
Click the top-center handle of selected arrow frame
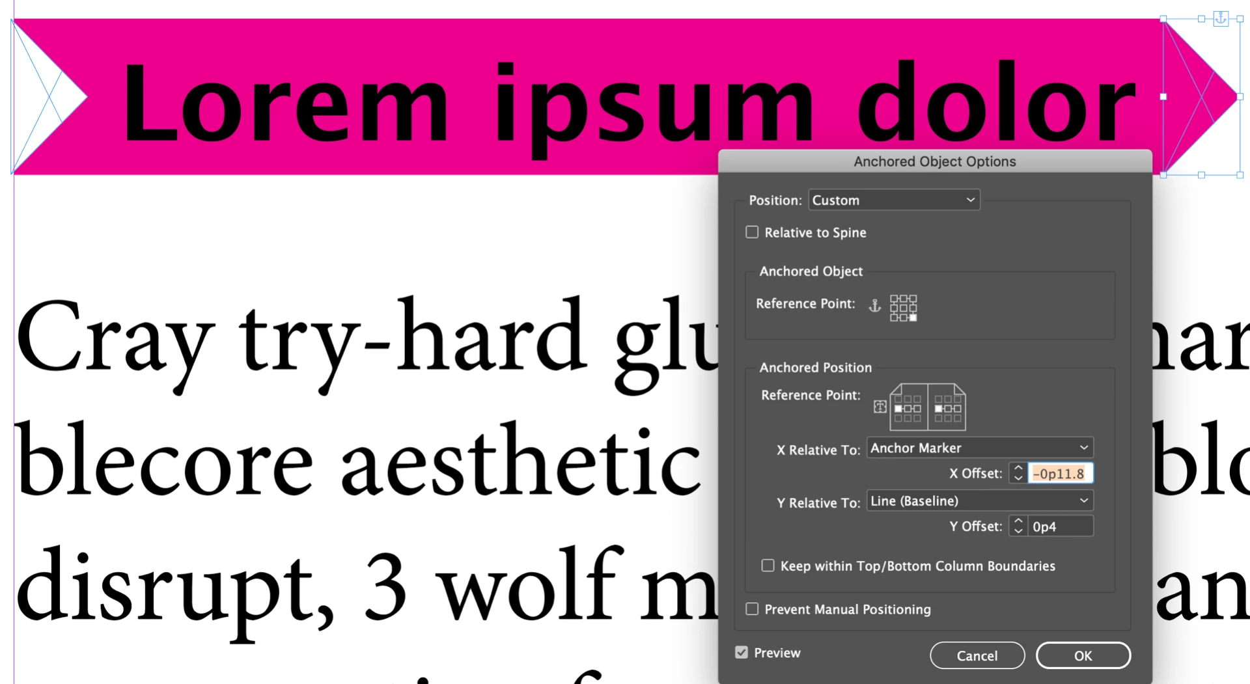point(1201,19)
